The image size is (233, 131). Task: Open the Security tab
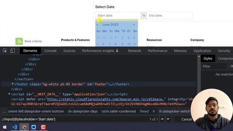point(224,51)
